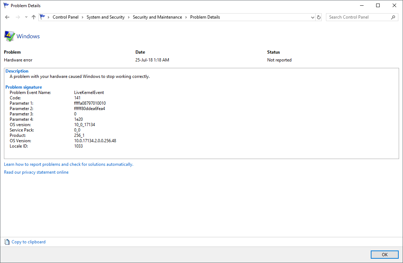The height and width of the screenshot is (263, 403).
Task: Select Code value 141
Action: 77,98
